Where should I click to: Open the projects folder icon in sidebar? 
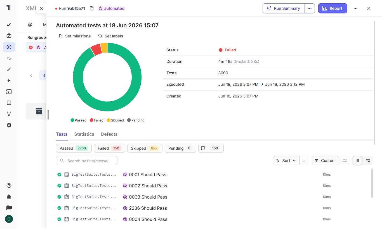point(9,208)
